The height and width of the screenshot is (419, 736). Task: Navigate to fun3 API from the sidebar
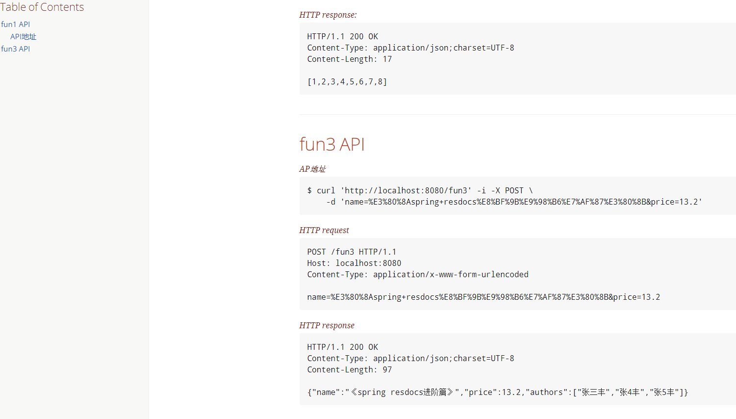tap(16, 49)
